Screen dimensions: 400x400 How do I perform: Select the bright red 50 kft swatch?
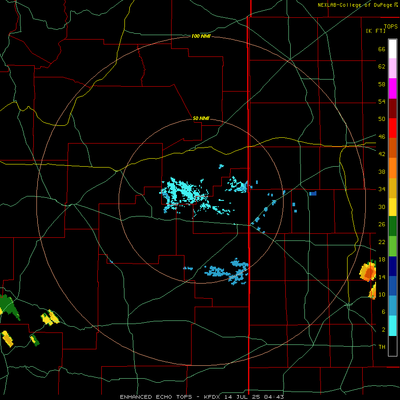(392, 128)
